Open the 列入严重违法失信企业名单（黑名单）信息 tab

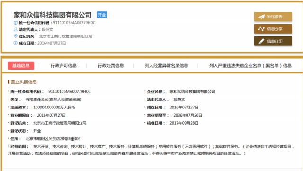point(250,66)
